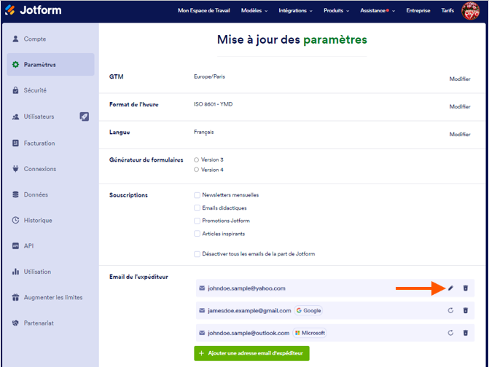Expand the Modèles dropdown menu
Viewport: 489px width, 367px height.
(x=254, y=11)
